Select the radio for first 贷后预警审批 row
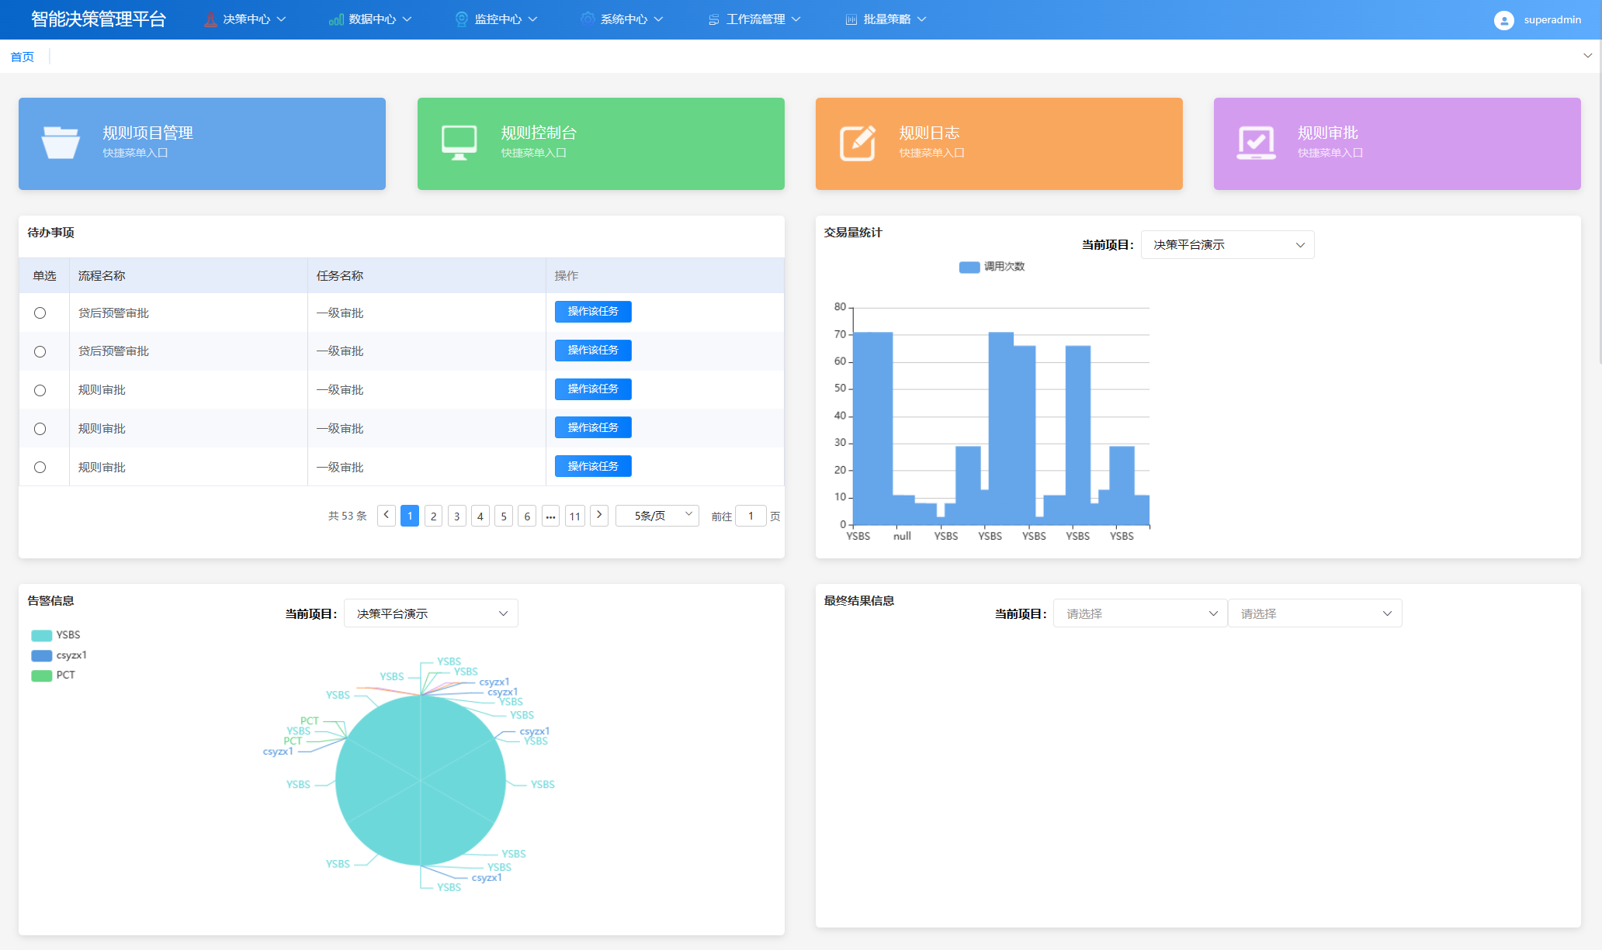1602x950 pixels. pos(40,313)
